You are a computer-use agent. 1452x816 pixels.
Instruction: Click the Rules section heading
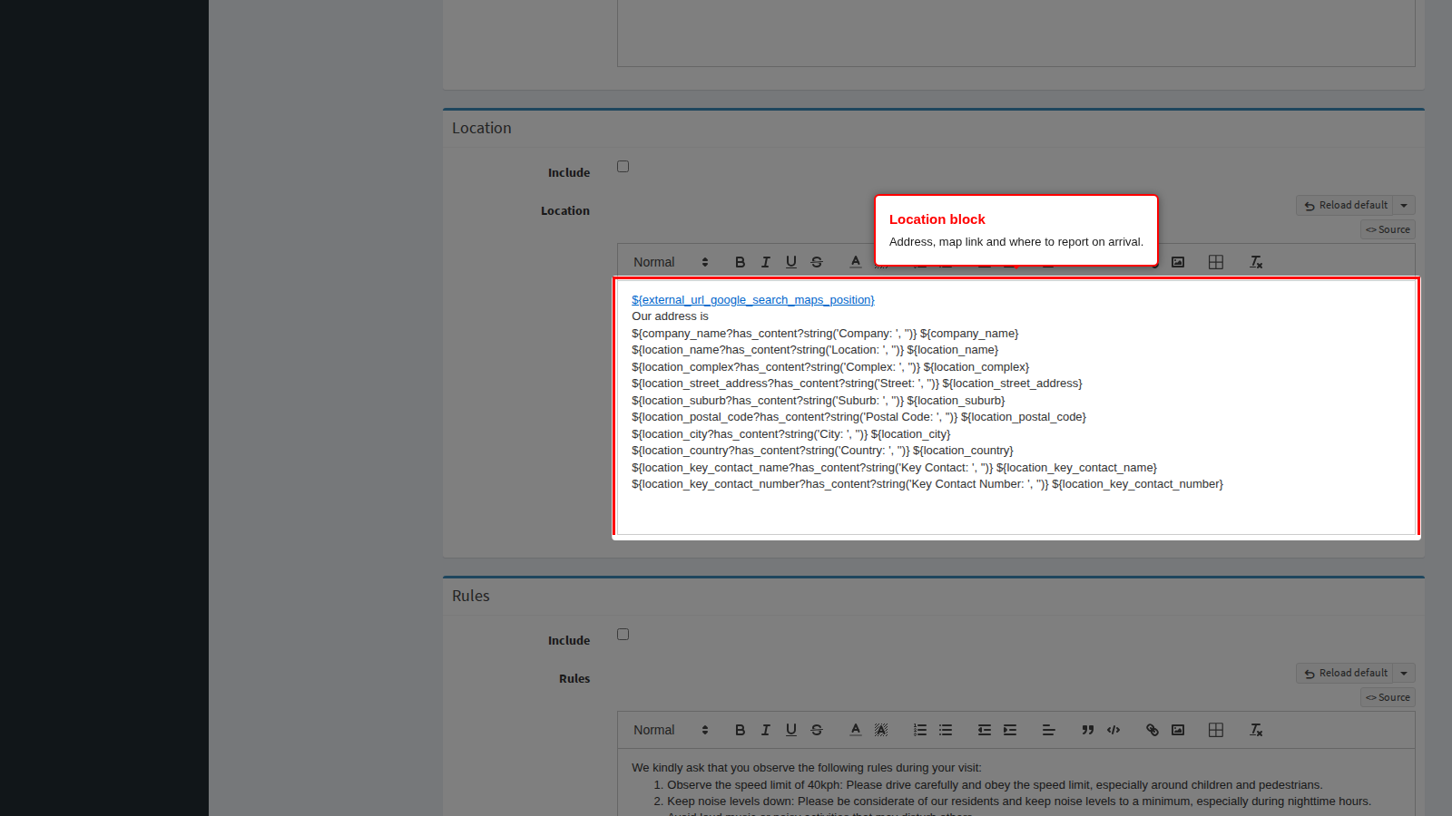click(471, 597)
